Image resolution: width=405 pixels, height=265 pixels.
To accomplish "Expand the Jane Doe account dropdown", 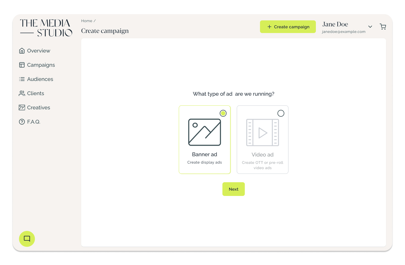I will [370, 27].
